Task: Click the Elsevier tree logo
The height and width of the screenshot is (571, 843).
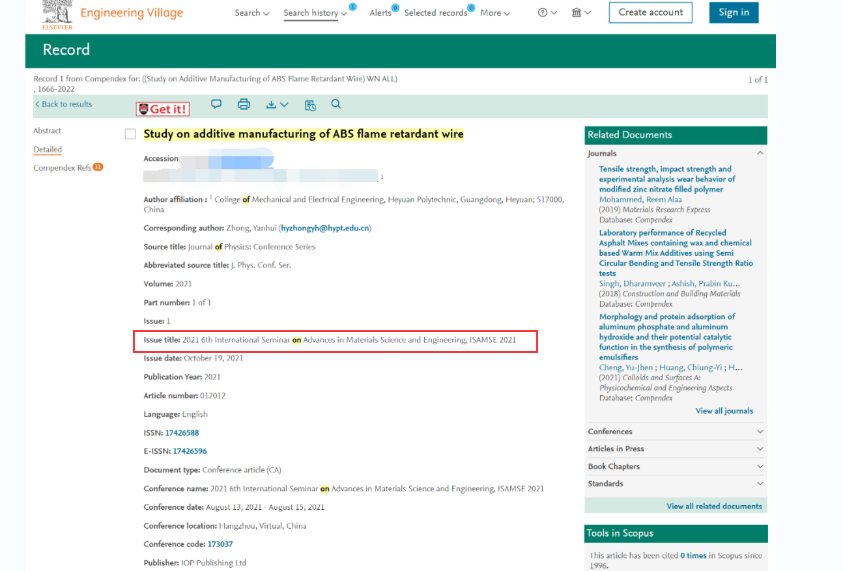Action: (x=57, y=14)
